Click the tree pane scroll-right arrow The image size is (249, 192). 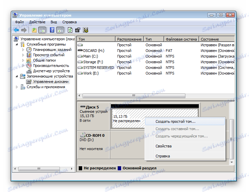click(72, 169)
